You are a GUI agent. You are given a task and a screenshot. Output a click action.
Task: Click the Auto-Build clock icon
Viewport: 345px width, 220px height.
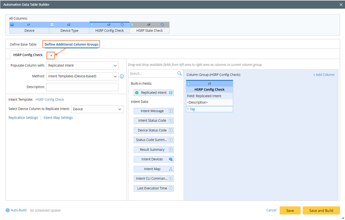(7, 210)
